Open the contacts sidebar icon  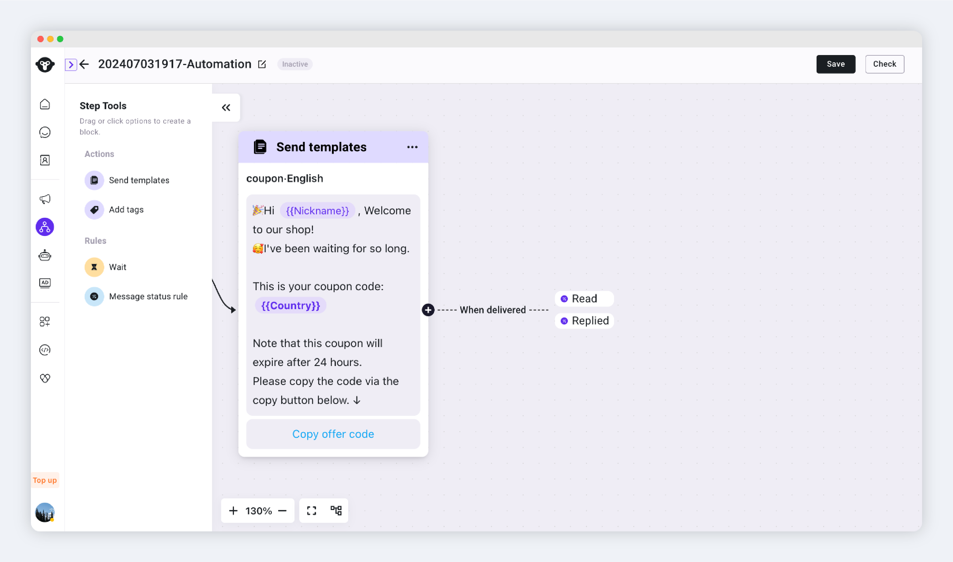coord(45,160)
